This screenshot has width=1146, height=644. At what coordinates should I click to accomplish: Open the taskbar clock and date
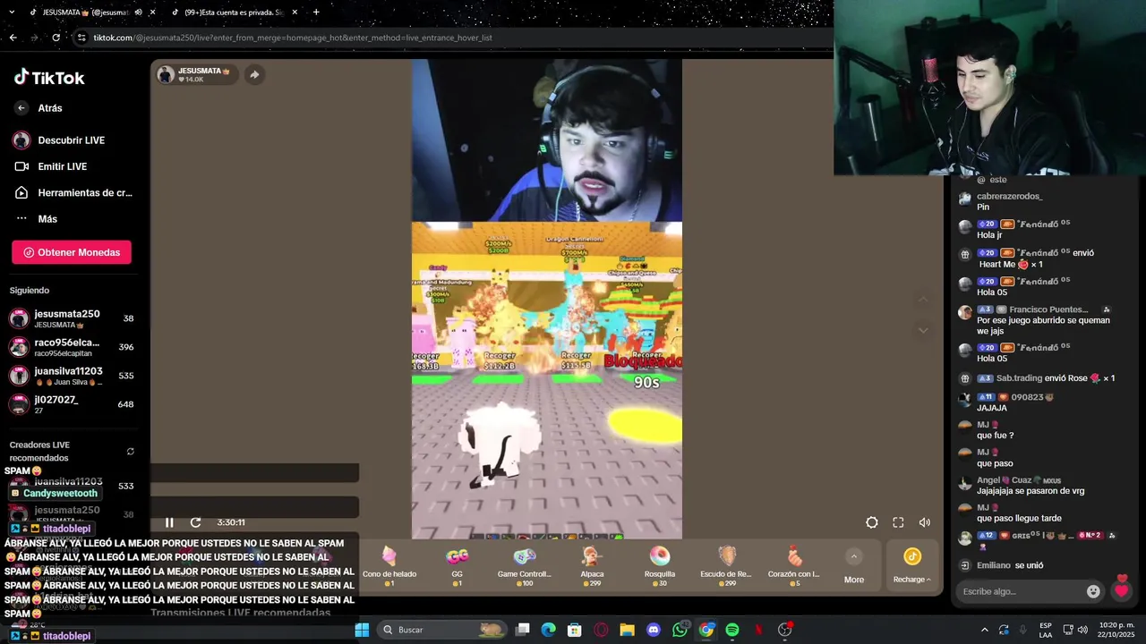click(1115, 630)
